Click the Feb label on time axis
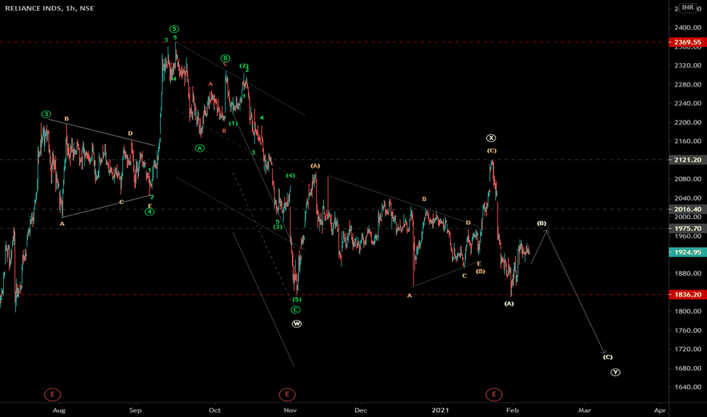Viewport: 707px width, 417px height. pyautogui.click(x=512, y=410)
